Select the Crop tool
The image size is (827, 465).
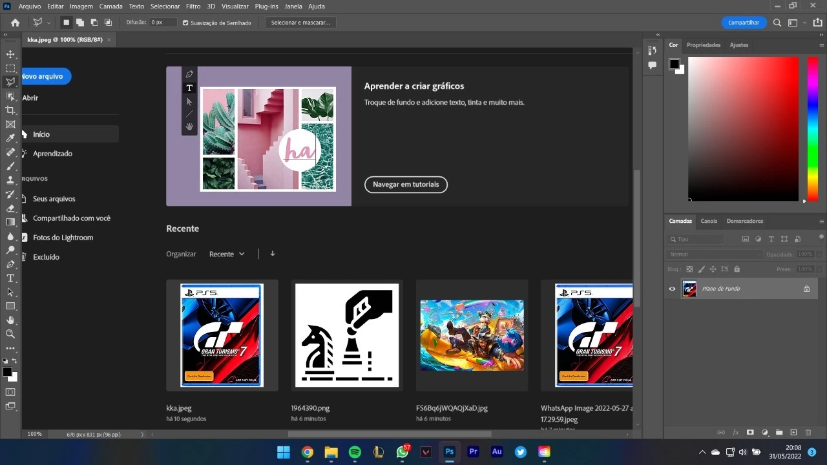tap(10, 110)
